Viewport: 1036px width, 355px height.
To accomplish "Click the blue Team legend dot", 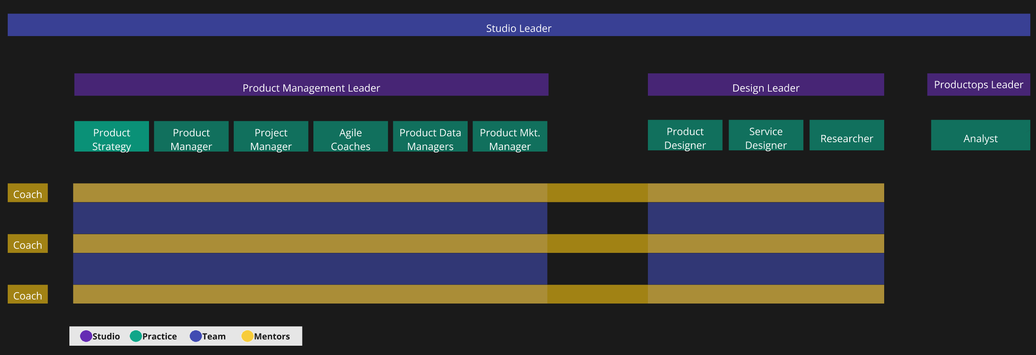I will tap(196, 336).
